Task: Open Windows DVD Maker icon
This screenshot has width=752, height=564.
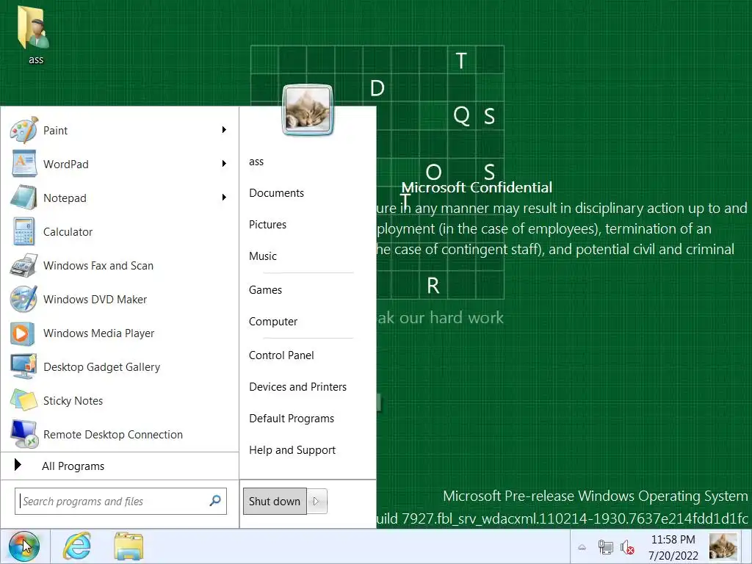Action: click(23, 300)
